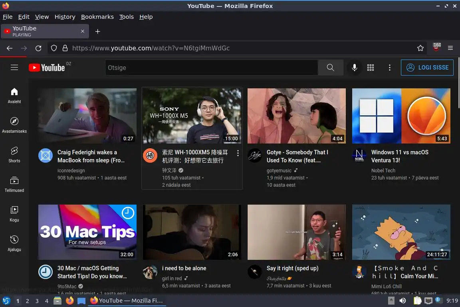
Task: Open the Firefox application hamburger menu
Action: 450,48
